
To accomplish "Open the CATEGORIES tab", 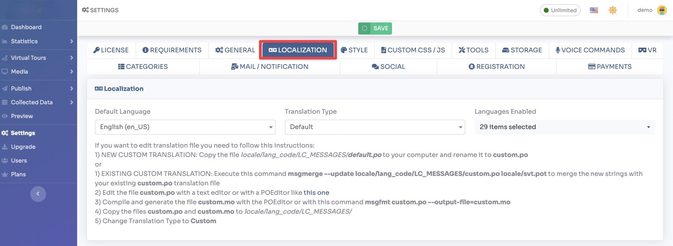I will pyautogui.click(x=143, y=67).
